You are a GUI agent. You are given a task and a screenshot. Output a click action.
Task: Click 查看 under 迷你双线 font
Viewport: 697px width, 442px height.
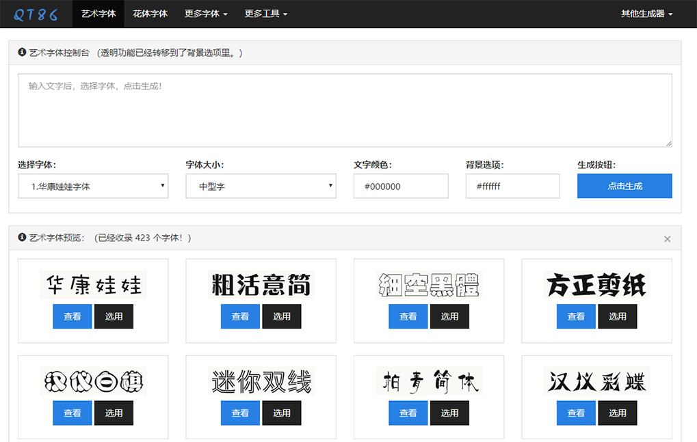pyautogui.click(x=240, y=413)
